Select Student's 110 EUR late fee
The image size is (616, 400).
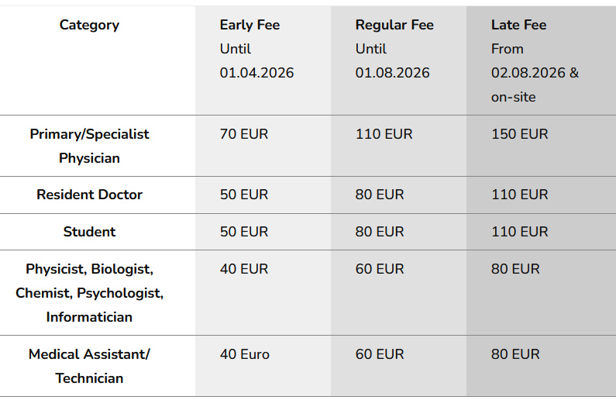coord(519,232)
